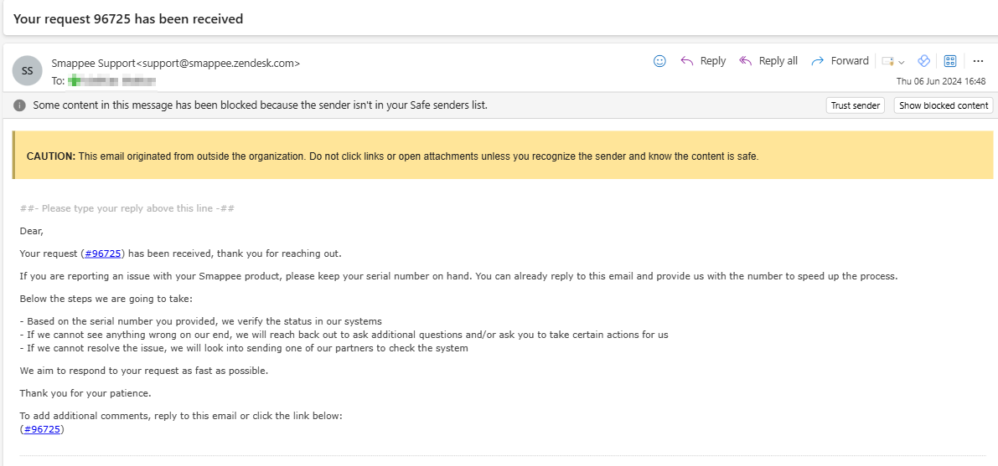Open the first #96725 request link

(102, 253)
